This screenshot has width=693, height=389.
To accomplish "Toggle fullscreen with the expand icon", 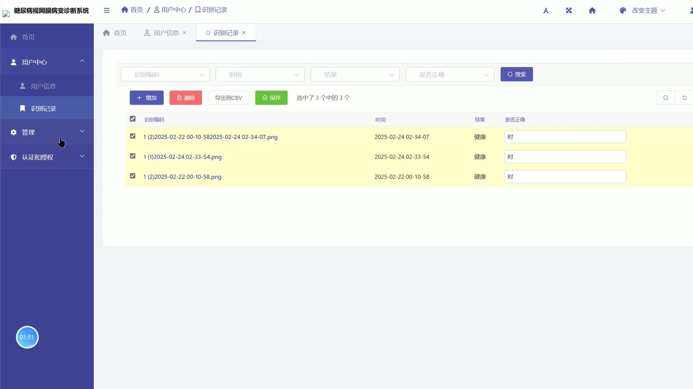I will [569, 11].
